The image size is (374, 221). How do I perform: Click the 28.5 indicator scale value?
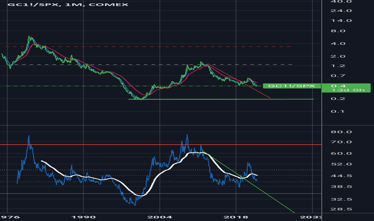click(x=341, y=209)
